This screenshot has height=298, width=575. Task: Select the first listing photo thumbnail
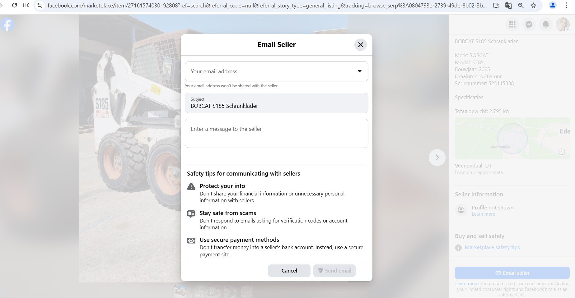click(180, 291)
